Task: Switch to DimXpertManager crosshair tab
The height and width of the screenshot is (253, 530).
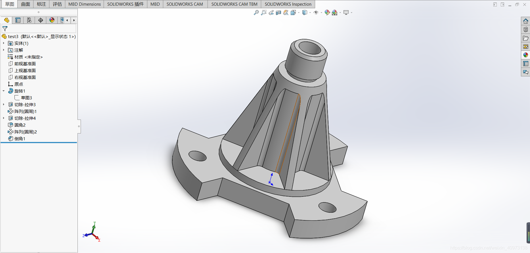Action: (x=41, y=20)
